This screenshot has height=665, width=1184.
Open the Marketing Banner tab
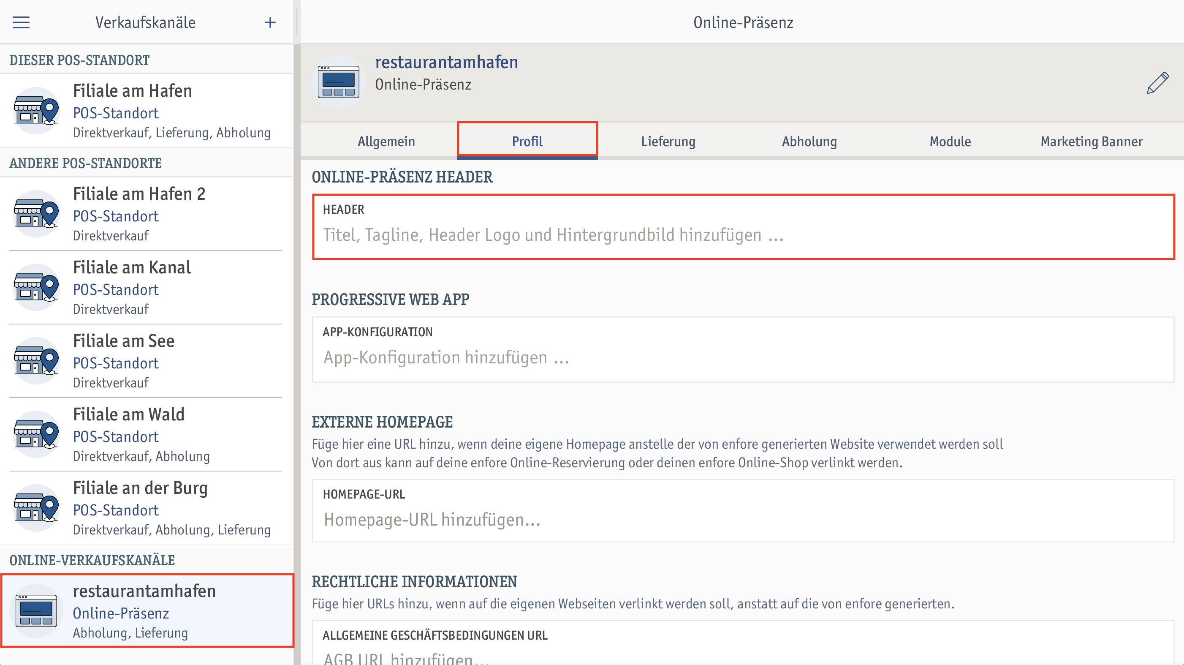click(x=1092, y=142)
